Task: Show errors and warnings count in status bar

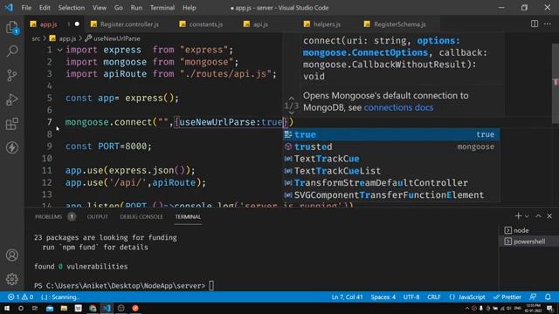Action: pos(20,297)
